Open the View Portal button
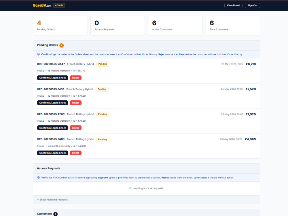The height and width of the screenshot is (216, 288). pos(233,5)
